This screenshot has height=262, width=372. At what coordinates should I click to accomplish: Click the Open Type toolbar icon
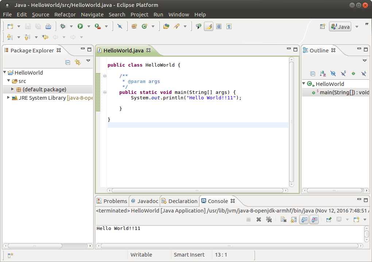166,26
